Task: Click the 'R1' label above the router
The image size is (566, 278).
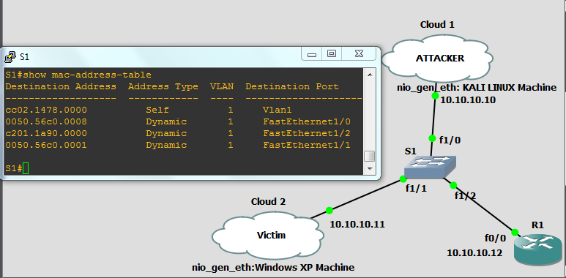Action: click(x=537, y=225)
